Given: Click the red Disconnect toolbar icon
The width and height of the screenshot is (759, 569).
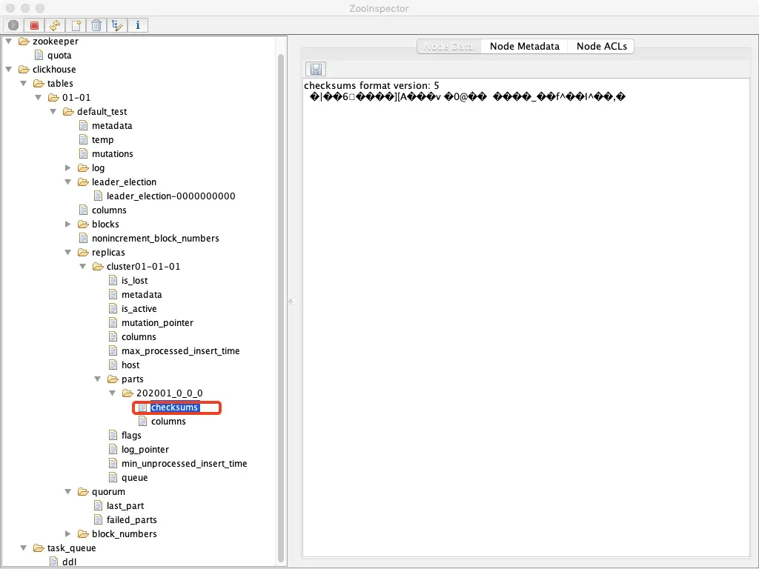Looking at the screenshot, I should 34,25.
